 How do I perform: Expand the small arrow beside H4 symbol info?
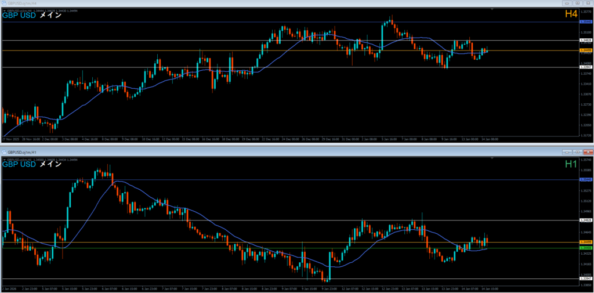pos(5,10)
